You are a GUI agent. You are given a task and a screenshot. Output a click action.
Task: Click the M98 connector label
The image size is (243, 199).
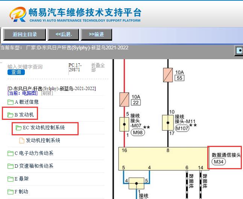pyautogui.click(x=138, y=133)
